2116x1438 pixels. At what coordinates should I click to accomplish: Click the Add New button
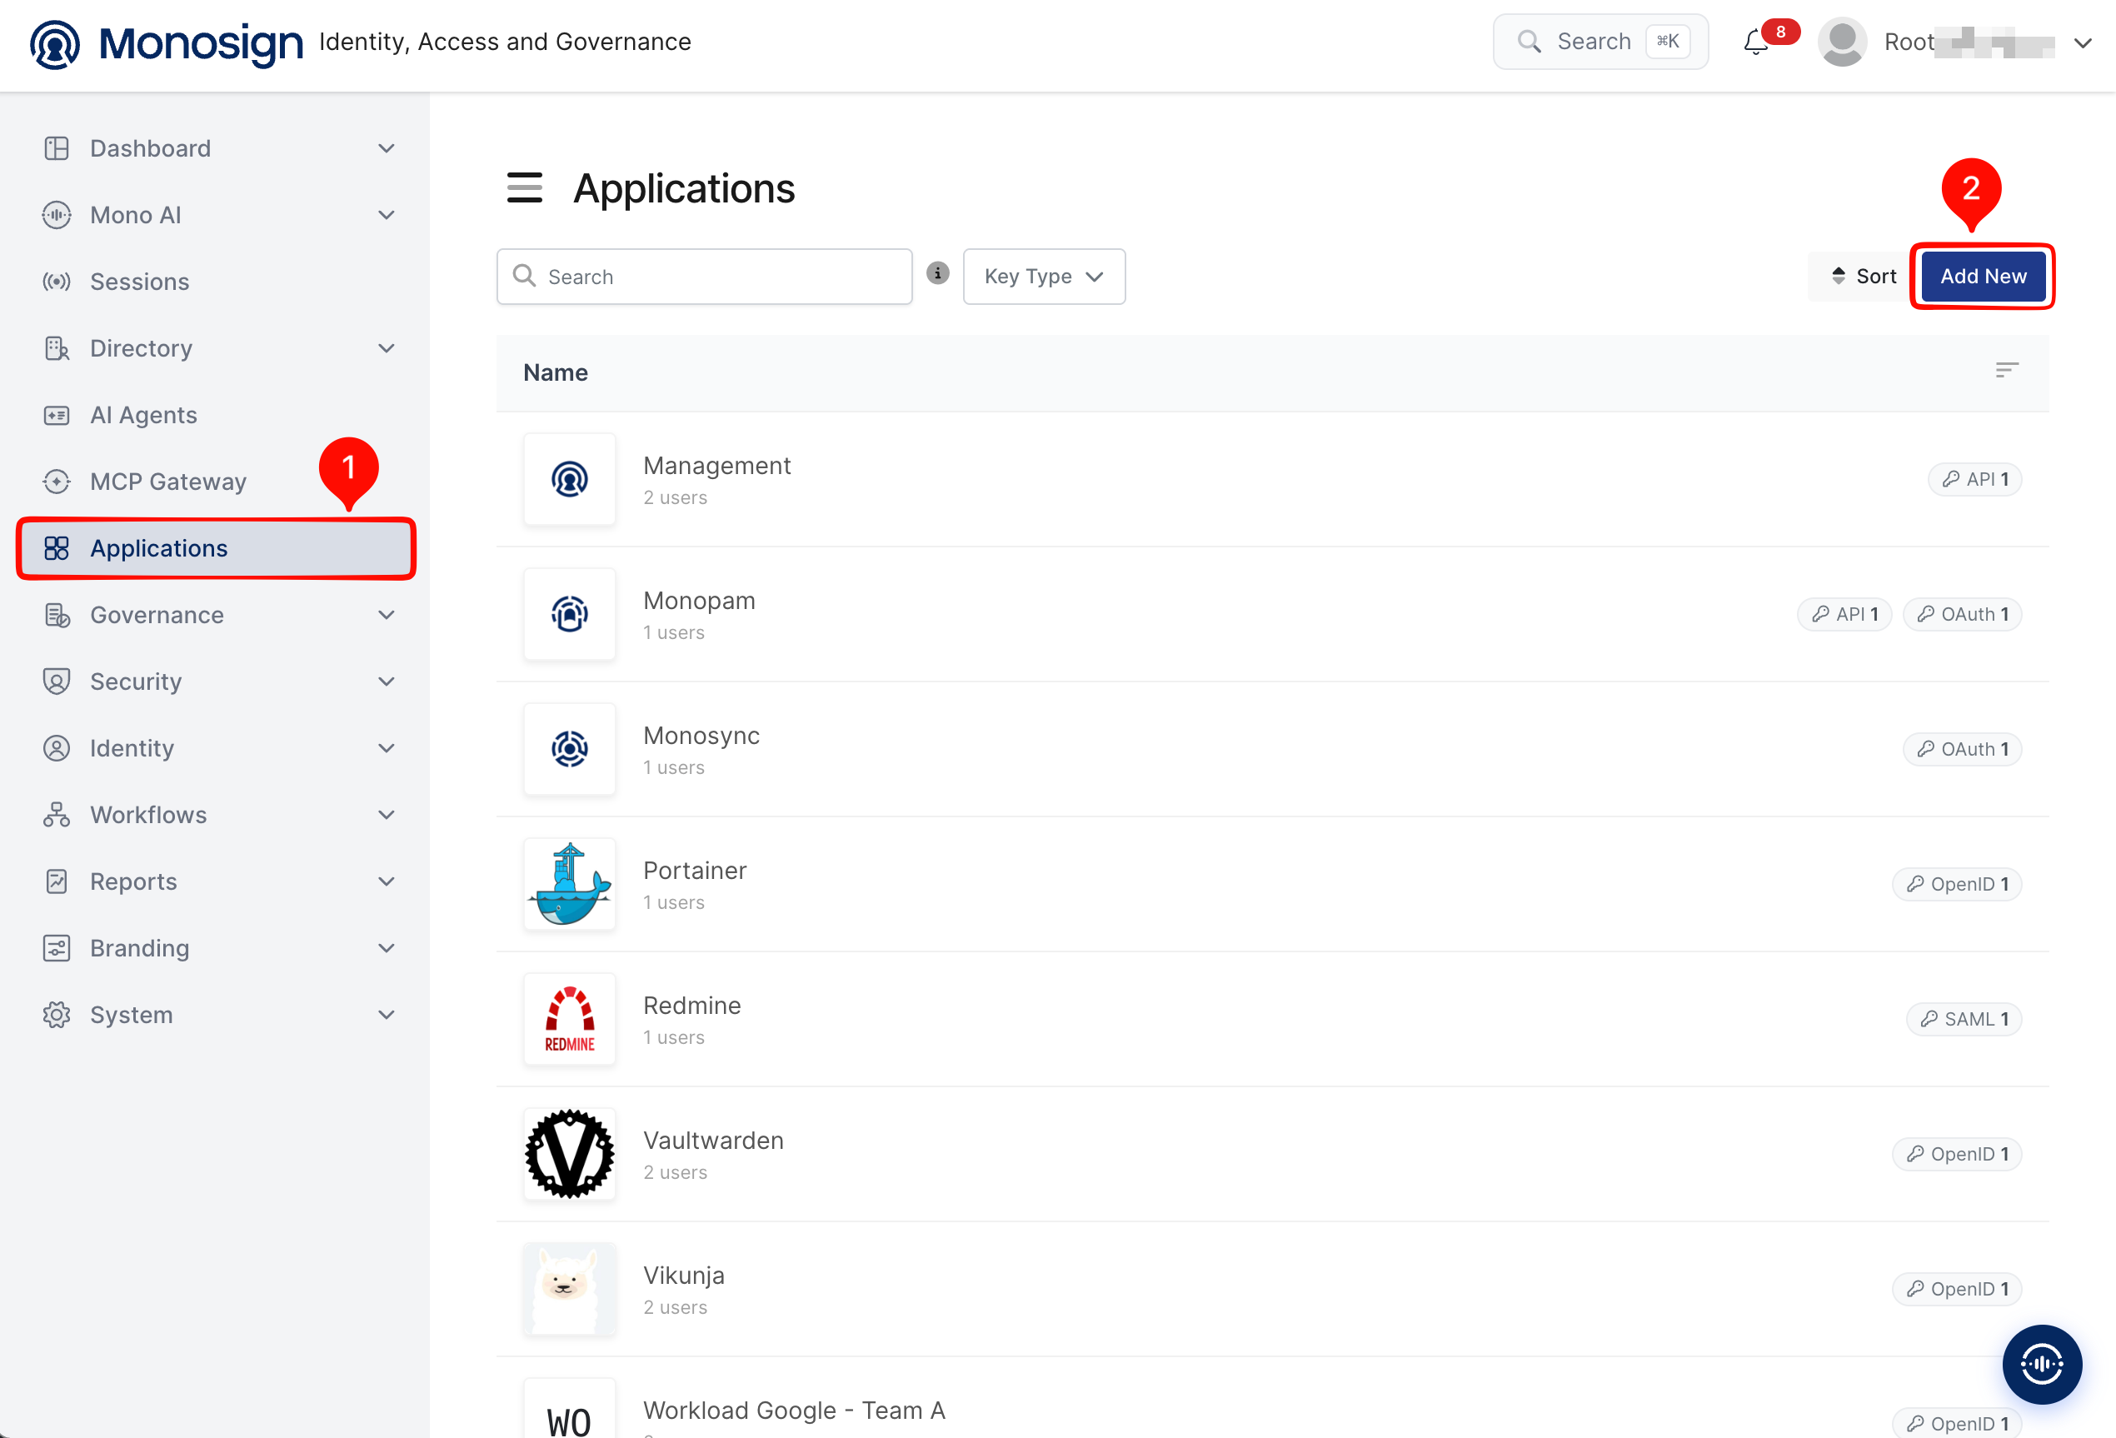(1982, 276)
